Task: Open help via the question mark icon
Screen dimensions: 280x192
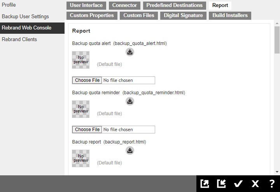Action: 272,183
